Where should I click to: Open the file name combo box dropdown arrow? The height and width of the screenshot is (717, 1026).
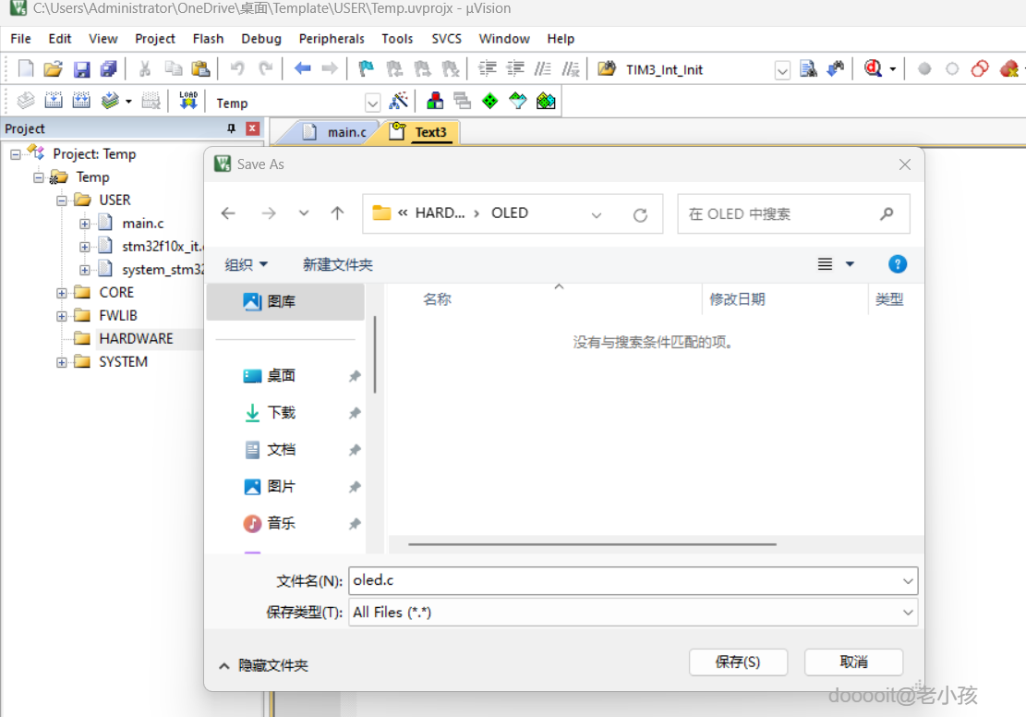pyautogui.click(x=908, y=581)
